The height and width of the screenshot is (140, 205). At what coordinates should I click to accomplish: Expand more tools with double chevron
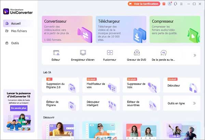[x=195, y=55]
